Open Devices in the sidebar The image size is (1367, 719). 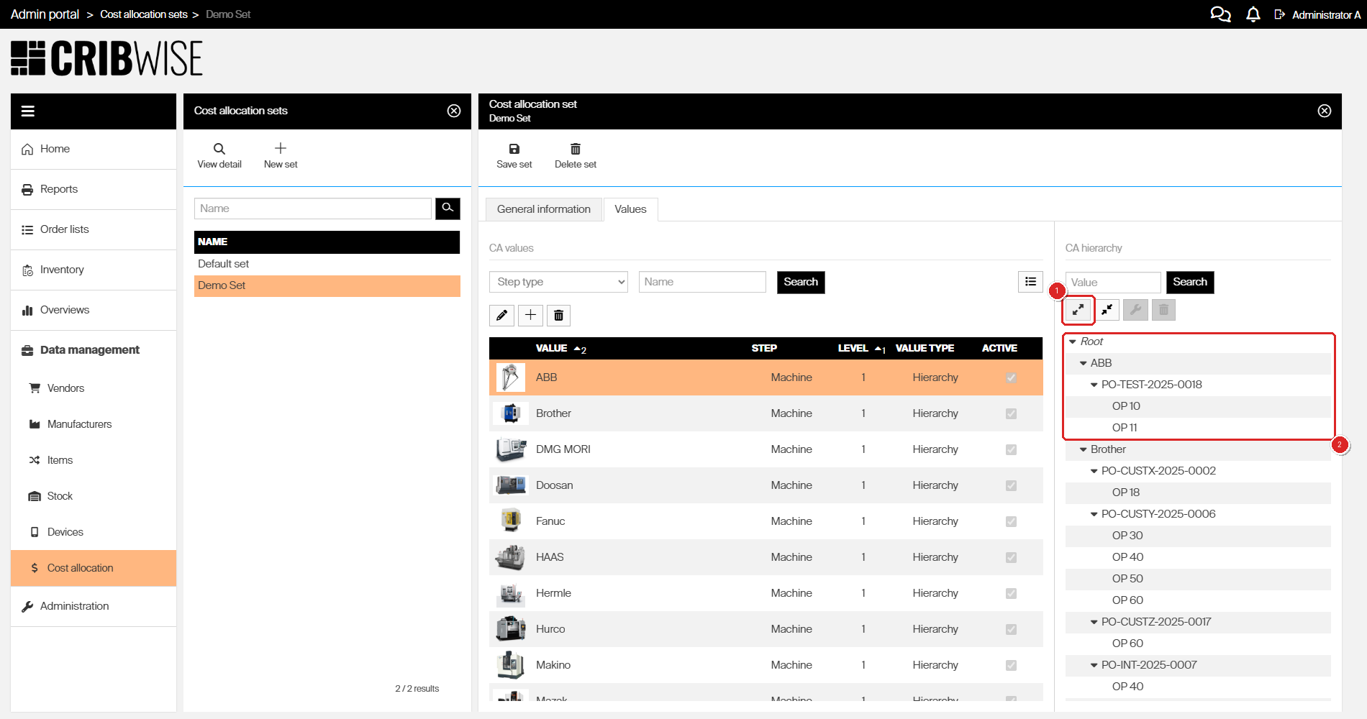[x=94, y=532]
